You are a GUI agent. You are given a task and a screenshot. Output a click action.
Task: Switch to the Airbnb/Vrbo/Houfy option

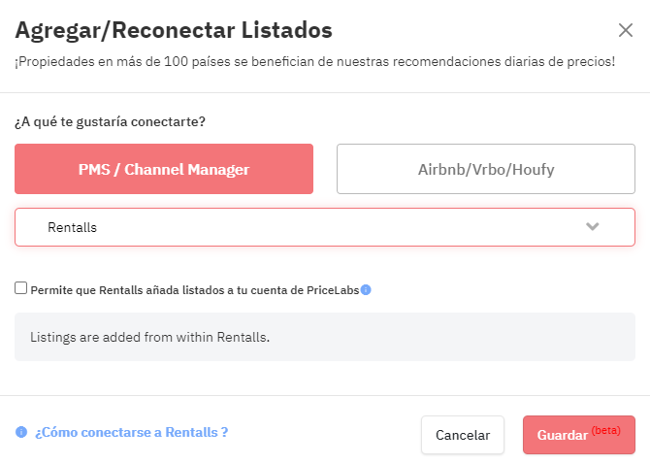click(486, 169)
